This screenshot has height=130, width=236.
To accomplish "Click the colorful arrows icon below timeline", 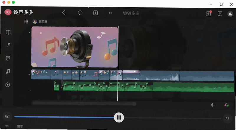I will coord(226,105).
